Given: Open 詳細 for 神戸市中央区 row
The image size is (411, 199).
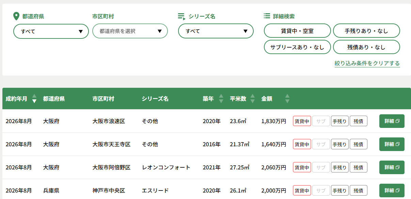Looking at the screenshot, I should coord(392,190).
